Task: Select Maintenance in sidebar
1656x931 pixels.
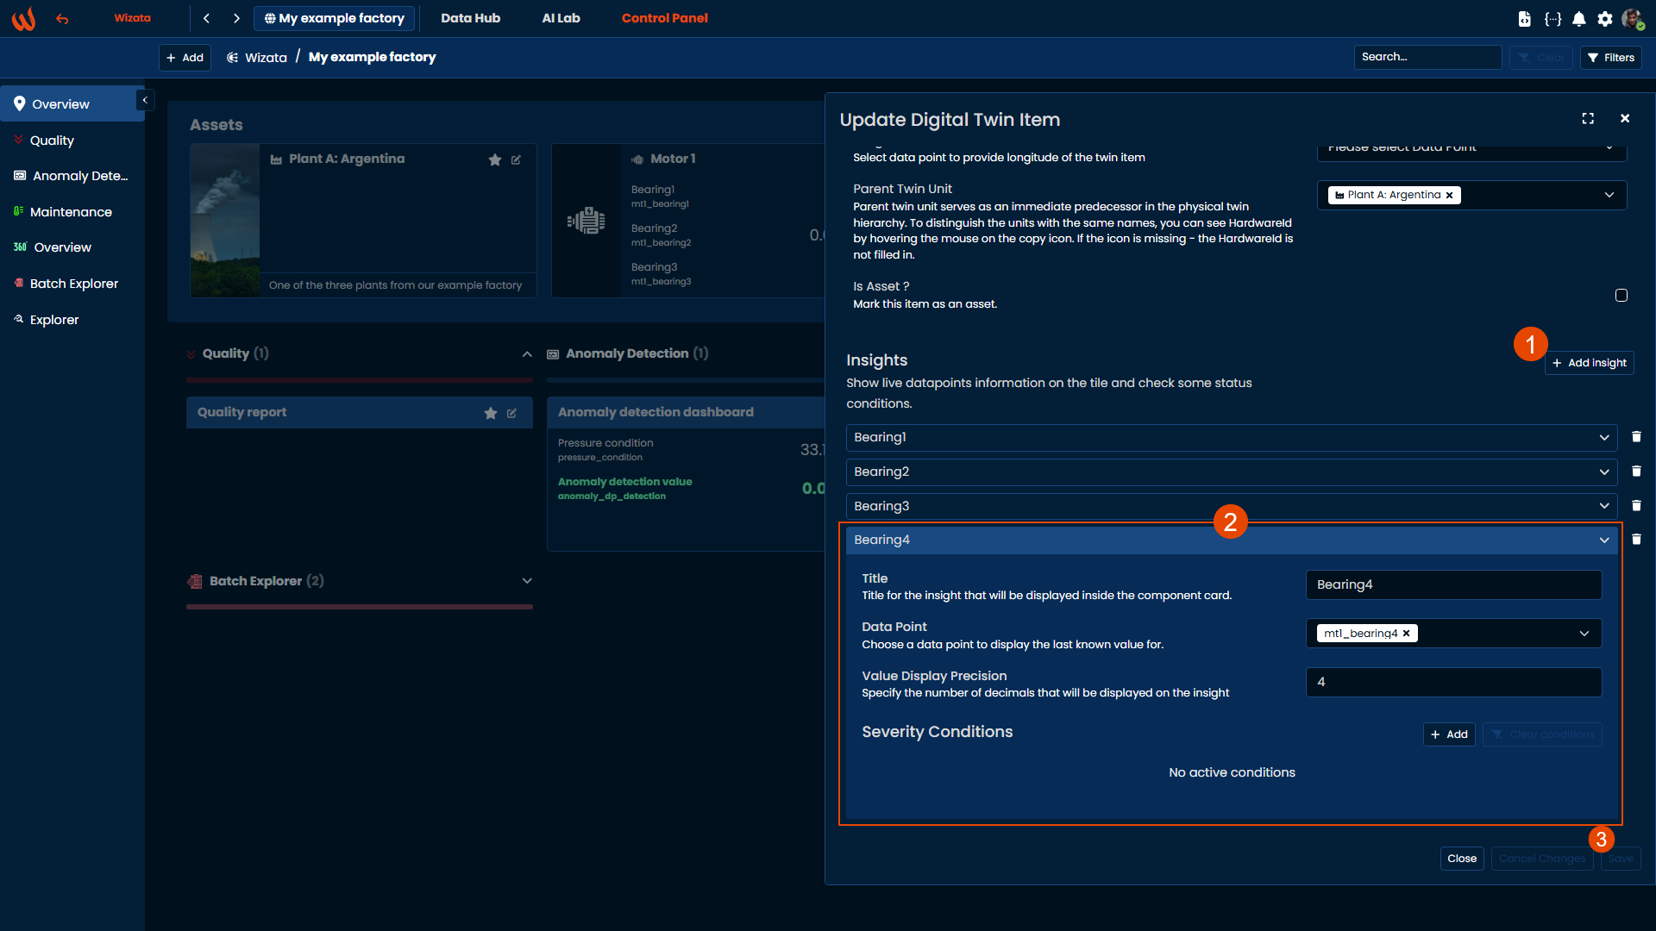Action: [71, 212]
